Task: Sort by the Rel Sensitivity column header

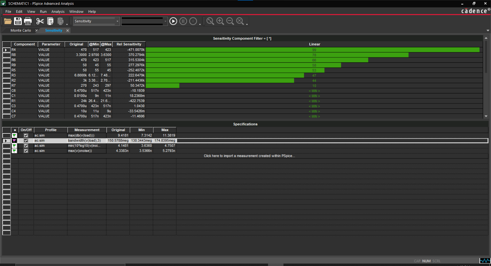Action: (x=129, y=44)
